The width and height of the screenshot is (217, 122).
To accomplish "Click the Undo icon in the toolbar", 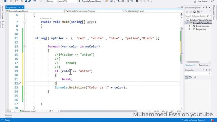I will coord(35,1).
